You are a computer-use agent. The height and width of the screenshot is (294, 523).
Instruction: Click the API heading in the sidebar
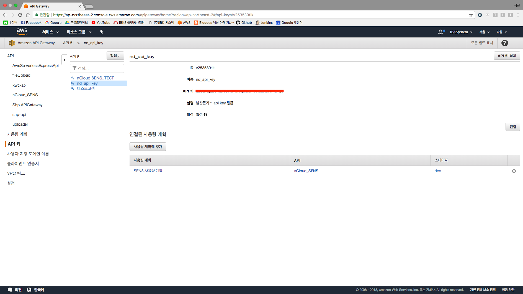click(10, 56)
